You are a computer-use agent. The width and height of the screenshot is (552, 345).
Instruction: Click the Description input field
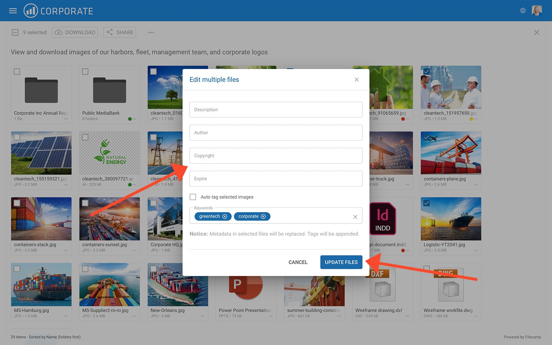[x=276, y=110]
